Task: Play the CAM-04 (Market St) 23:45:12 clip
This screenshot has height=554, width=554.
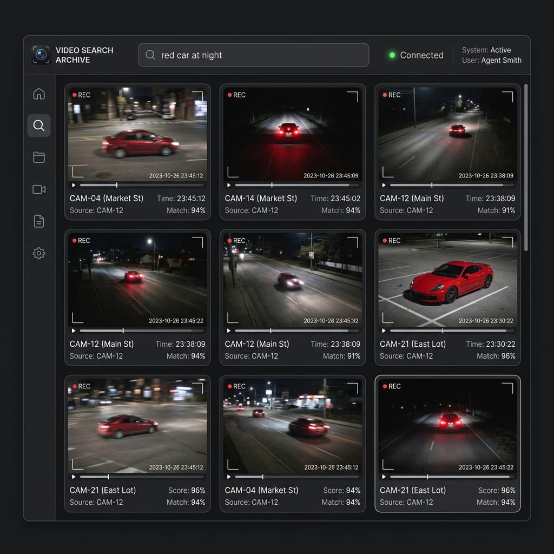Action: pos(74,185)
